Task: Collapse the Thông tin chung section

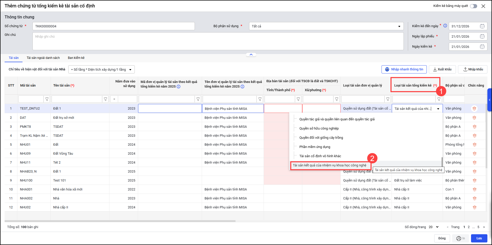Action: [251, 55]
